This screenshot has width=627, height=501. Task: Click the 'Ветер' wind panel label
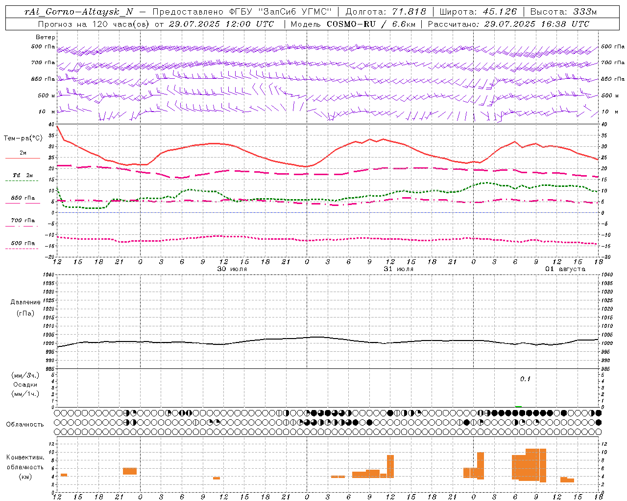46,37
